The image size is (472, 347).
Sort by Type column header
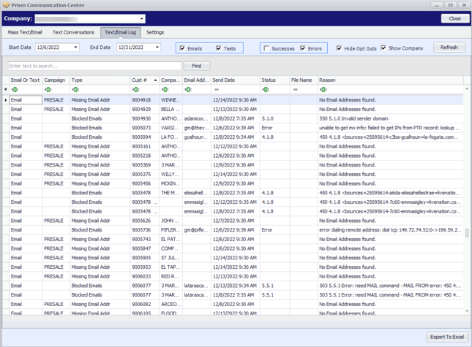click(100, 80)
